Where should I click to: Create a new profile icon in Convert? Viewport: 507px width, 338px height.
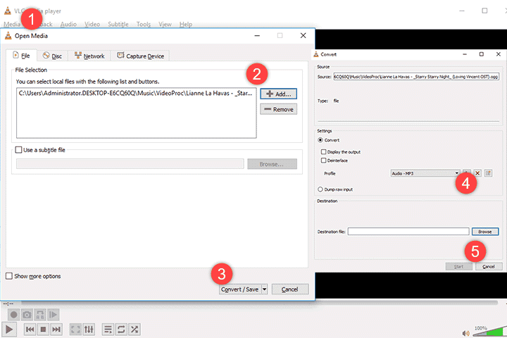click(x=488, y=173)
